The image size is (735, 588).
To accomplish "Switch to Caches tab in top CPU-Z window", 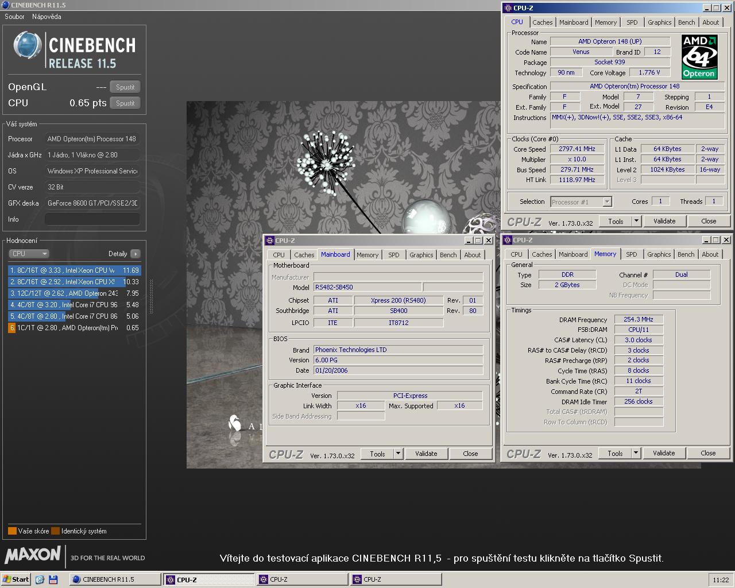I will (542, 22).
